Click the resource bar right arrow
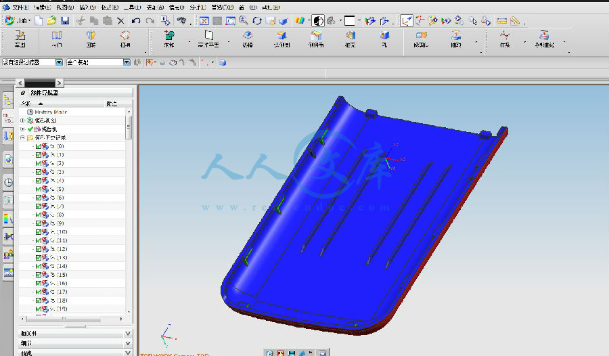The image size is (609, 356). click(59, 83)
